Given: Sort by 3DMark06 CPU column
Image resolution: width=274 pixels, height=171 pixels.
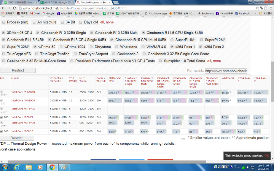Looking at the screenshot, I should click(x=115, y=79).
